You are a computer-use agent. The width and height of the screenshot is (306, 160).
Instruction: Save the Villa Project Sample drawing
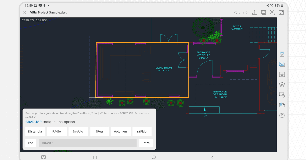tap(263, 12)
